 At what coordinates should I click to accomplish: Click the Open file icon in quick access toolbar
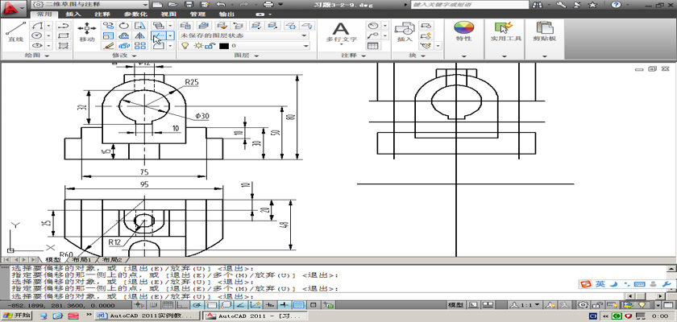172,5
